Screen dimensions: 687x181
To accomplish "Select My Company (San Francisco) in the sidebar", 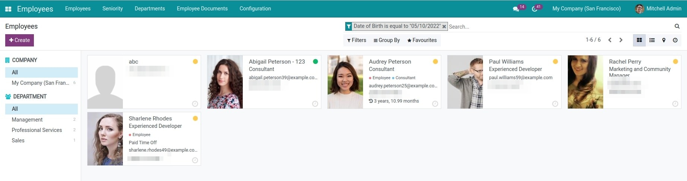I will click(x=40, y=83).
